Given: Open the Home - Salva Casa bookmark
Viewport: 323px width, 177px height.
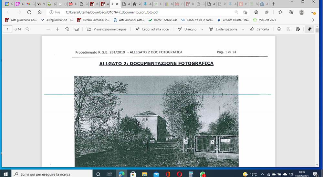Looking at the screenshot, I should point(163,20).
